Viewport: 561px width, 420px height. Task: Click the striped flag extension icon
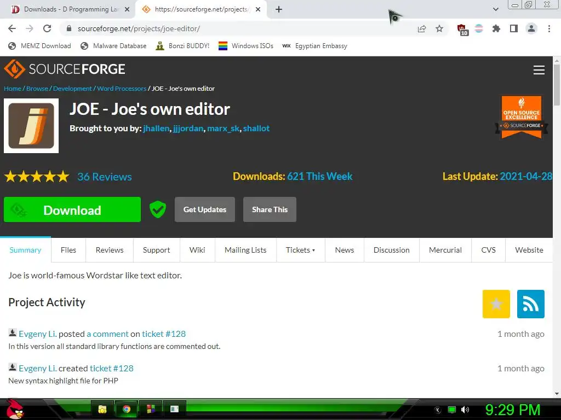point(479,28)
